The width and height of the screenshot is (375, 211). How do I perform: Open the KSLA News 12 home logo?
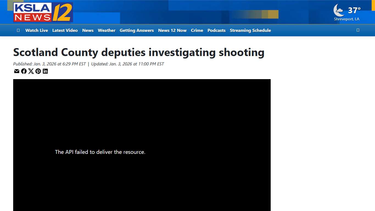tap(43, 12)
